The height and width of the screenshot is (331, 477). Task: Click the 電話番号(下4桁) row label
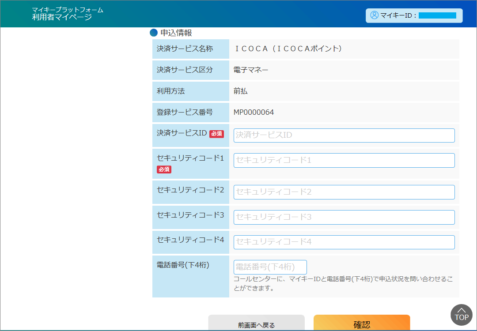point(183,265)
